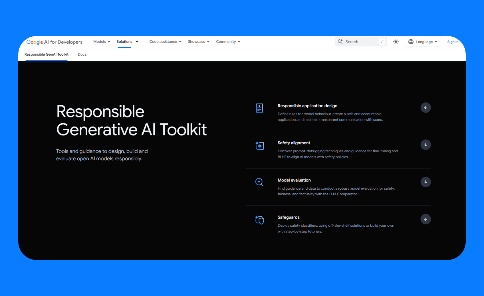484x296 pixels.
Task: Click the 'Find guidance and data' description
Action: (x=336, y=191)
